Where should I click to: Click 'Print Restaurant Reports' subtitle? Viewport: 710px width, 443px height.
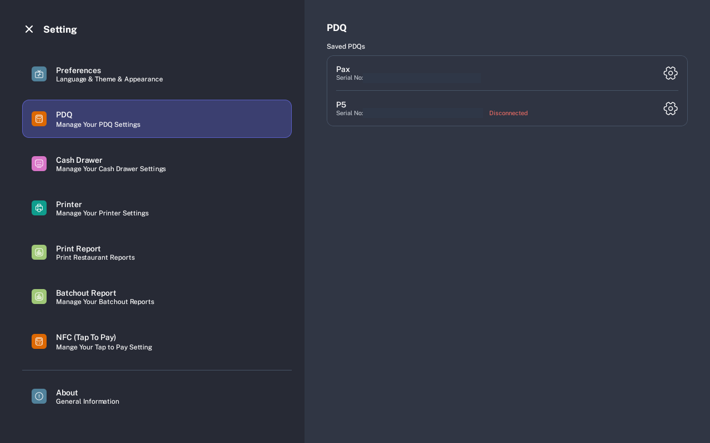tap(95, 257)
